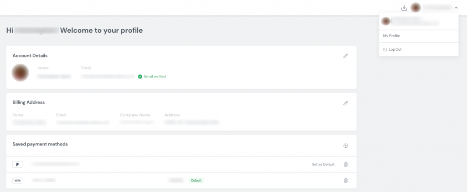Click the profile photo in Account Details
467x192 pixels.
(x=21, y=73)
